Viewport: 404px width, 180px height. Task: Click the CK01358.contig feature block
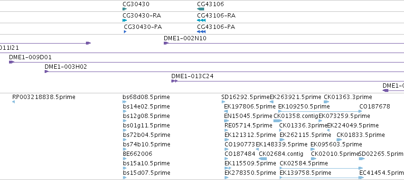pos(278,121)
